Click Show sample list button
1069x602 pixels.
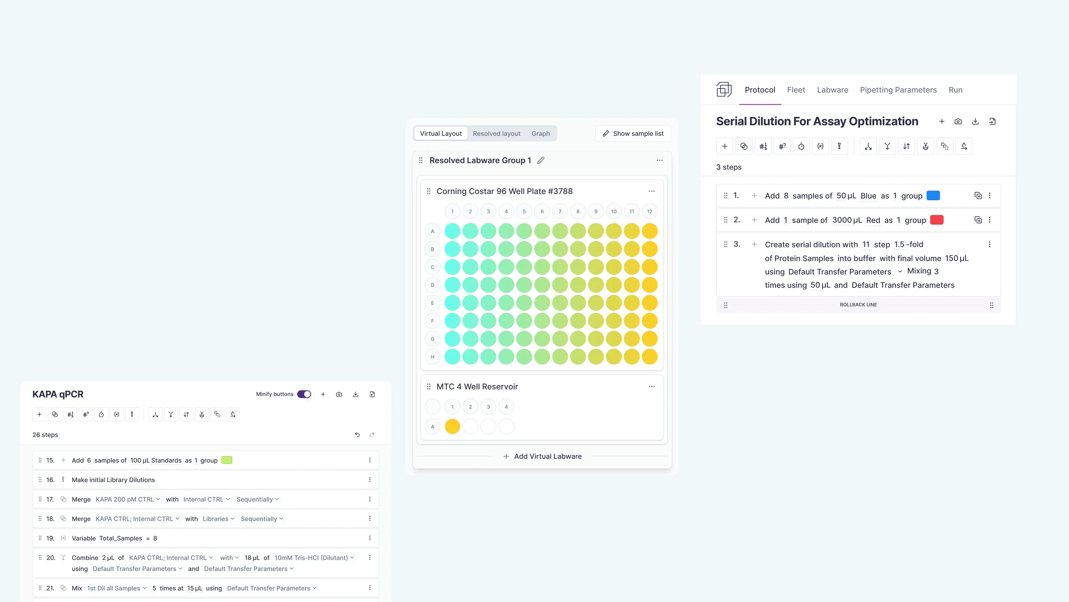(x=633, y=134)
